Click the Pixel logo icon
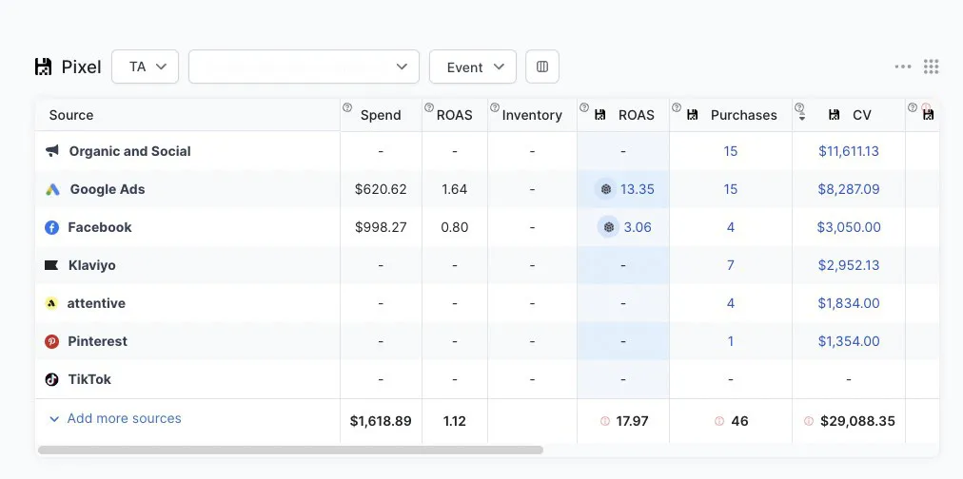The width and height of the screenshot is (963, 479). point(44,67)
